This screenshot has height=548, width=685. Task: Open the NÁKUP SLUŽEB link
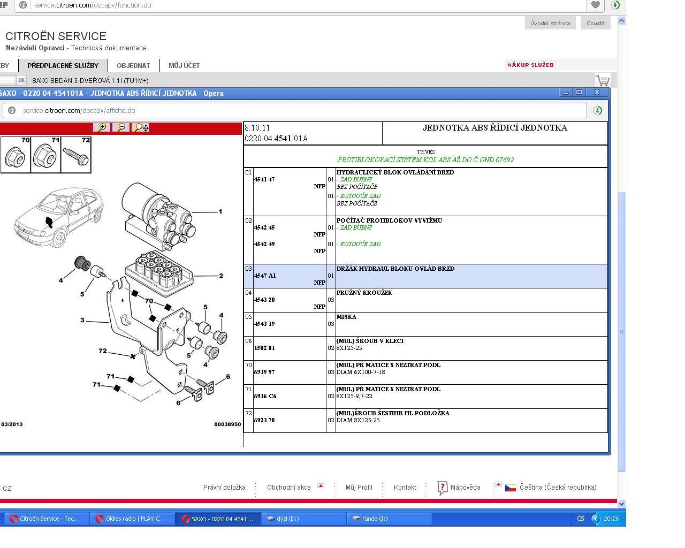coord(530,65)
